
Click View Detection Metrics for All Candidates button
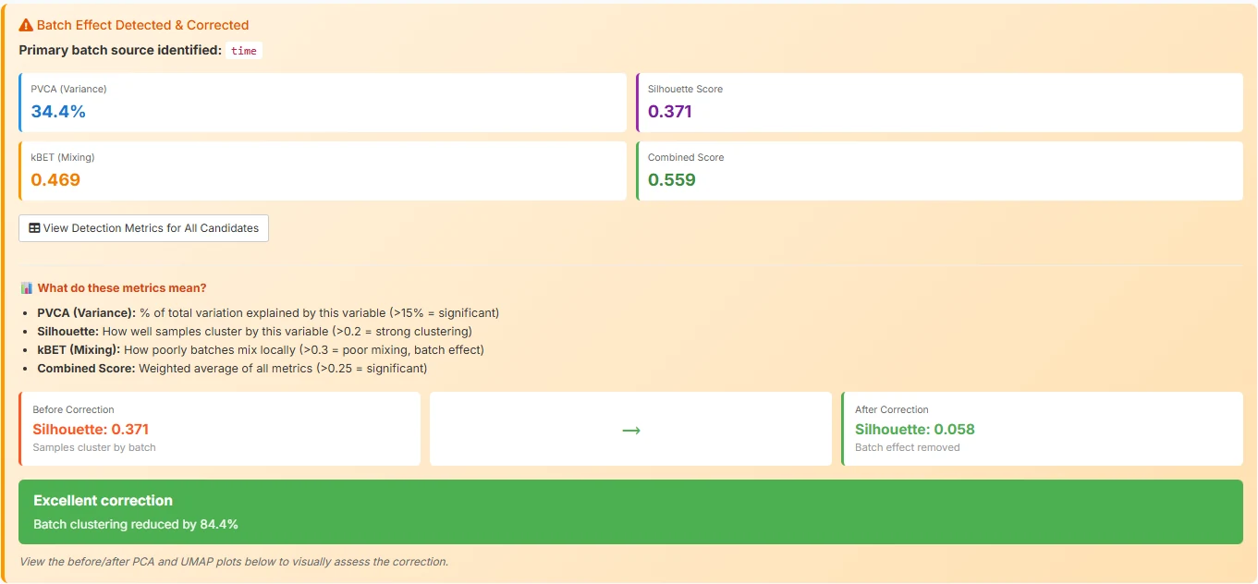143,228
